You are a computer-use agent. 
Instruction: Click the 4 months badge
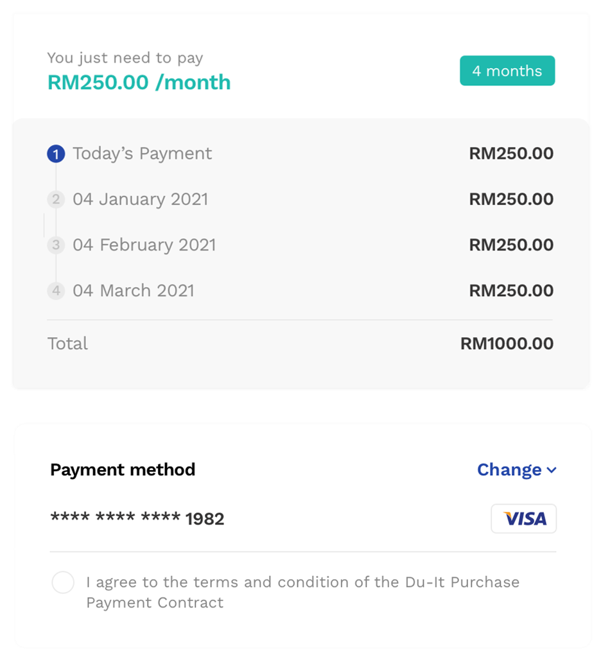[507, 71]
